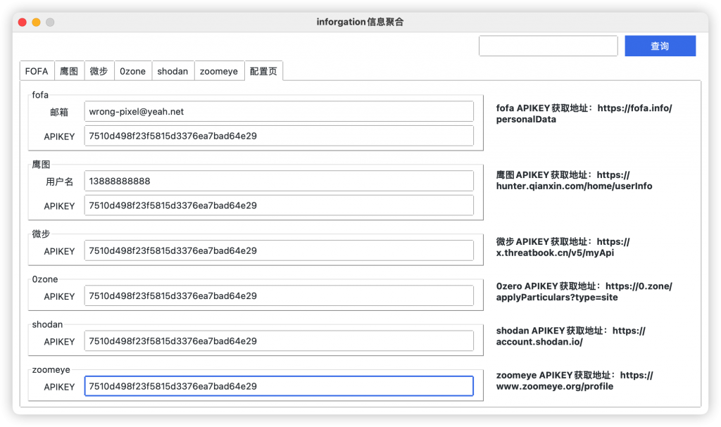Switch to the 0zone tab

[x=133, y=70]
